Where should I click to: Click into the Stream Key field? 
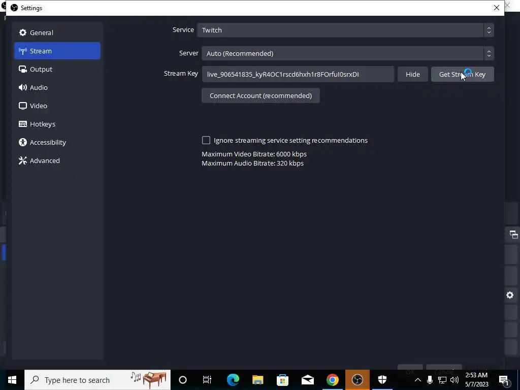point(298,74)
